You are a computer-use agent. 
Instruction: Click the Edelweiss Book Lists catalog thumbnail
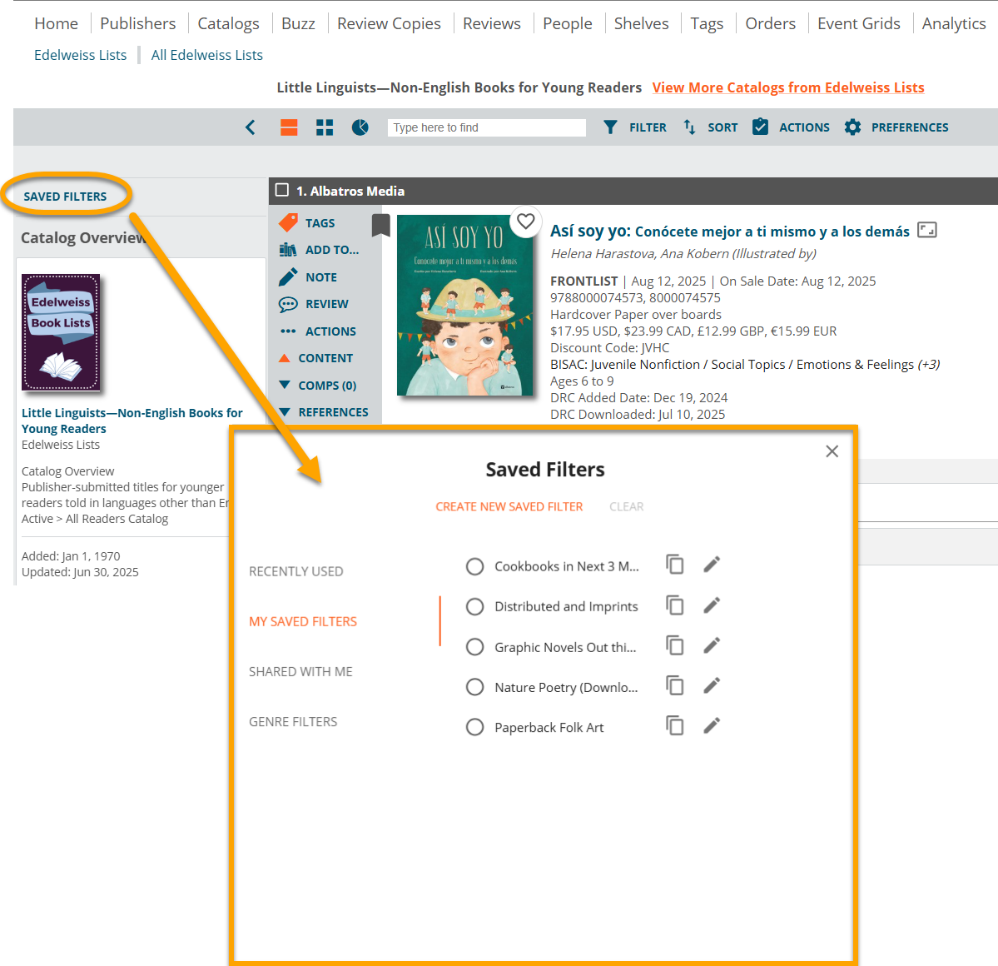(x=61, y=331)
